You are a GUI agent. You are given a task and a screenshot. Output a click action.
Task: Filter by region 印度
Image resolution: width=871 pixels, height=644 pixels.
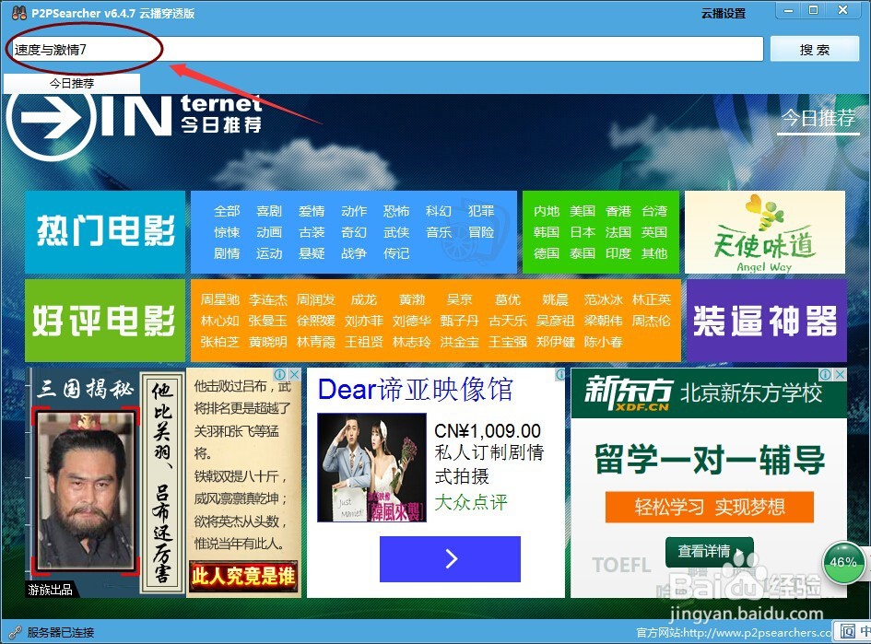pos(618,253)
